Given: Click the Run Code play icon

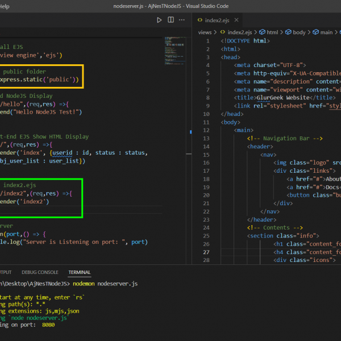Looking at the screenshot, I should point(159,20).
